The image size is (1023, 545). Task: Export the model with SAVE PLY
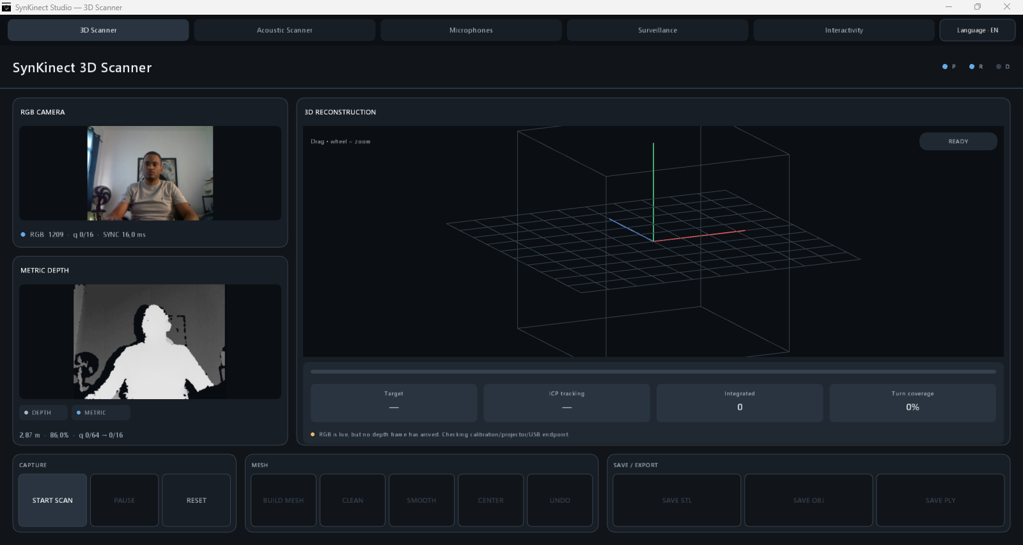pyautogui.click(x=941, y=500)
